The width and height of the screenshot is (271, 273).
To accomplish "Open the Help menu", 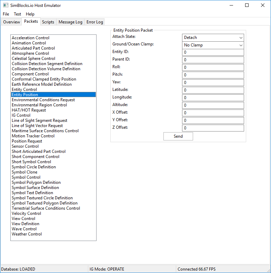I will tap(30, 14).
